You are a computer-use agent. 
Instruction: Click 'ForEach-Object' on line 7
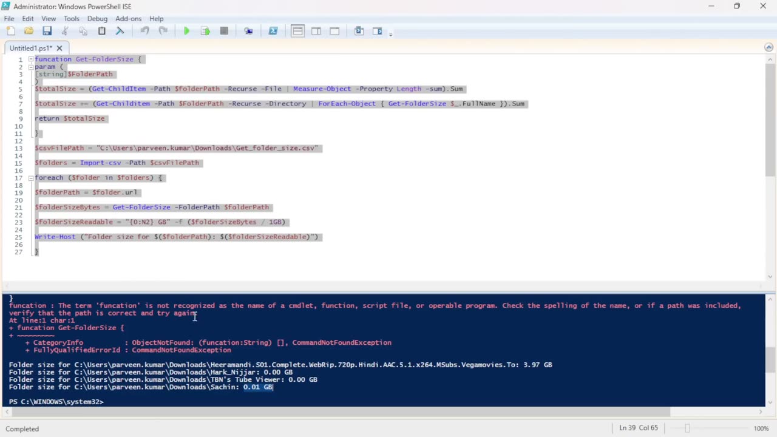click(347, 104)
